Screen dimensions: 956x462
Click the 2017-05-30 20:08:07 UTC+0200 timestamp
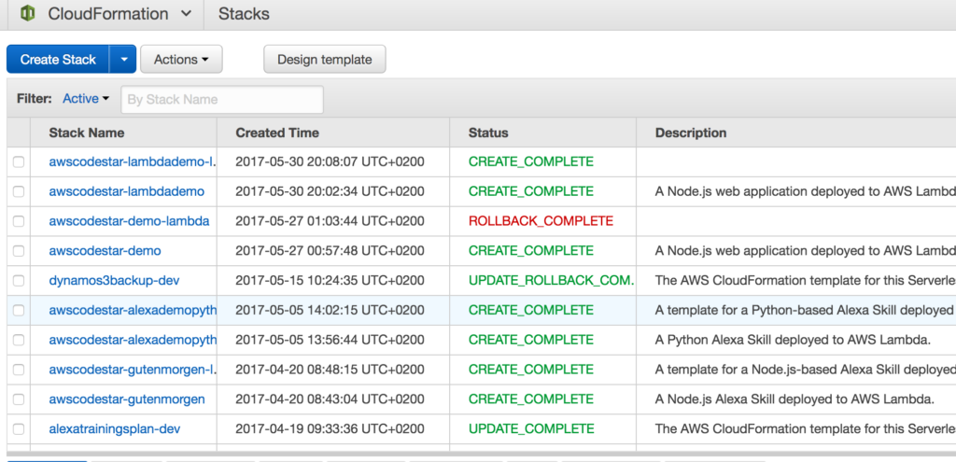(x=330, y=161)
